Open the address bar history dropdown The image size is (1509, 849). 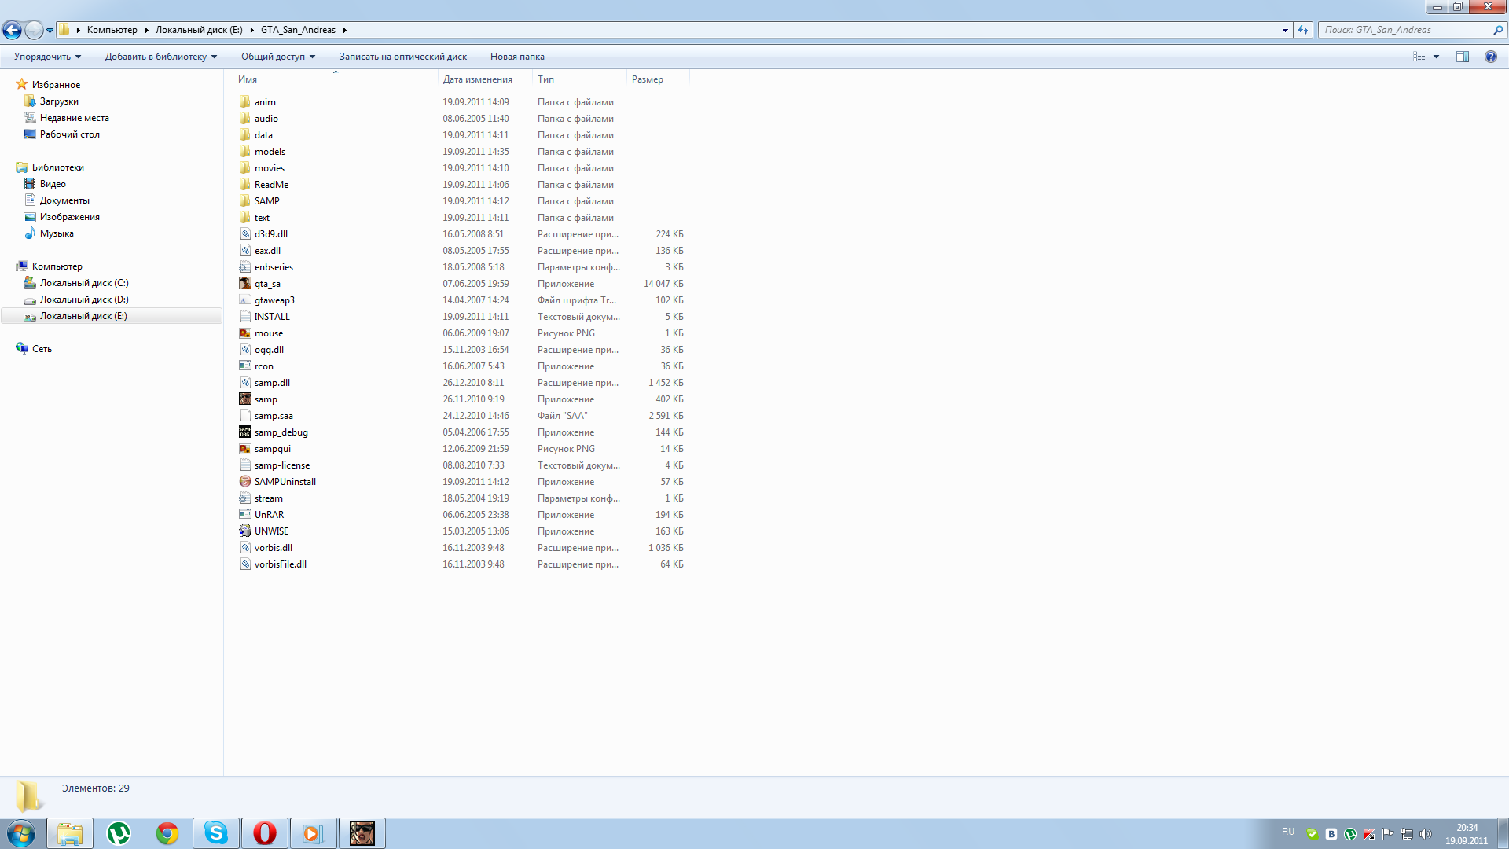(x=1285, y=30)
